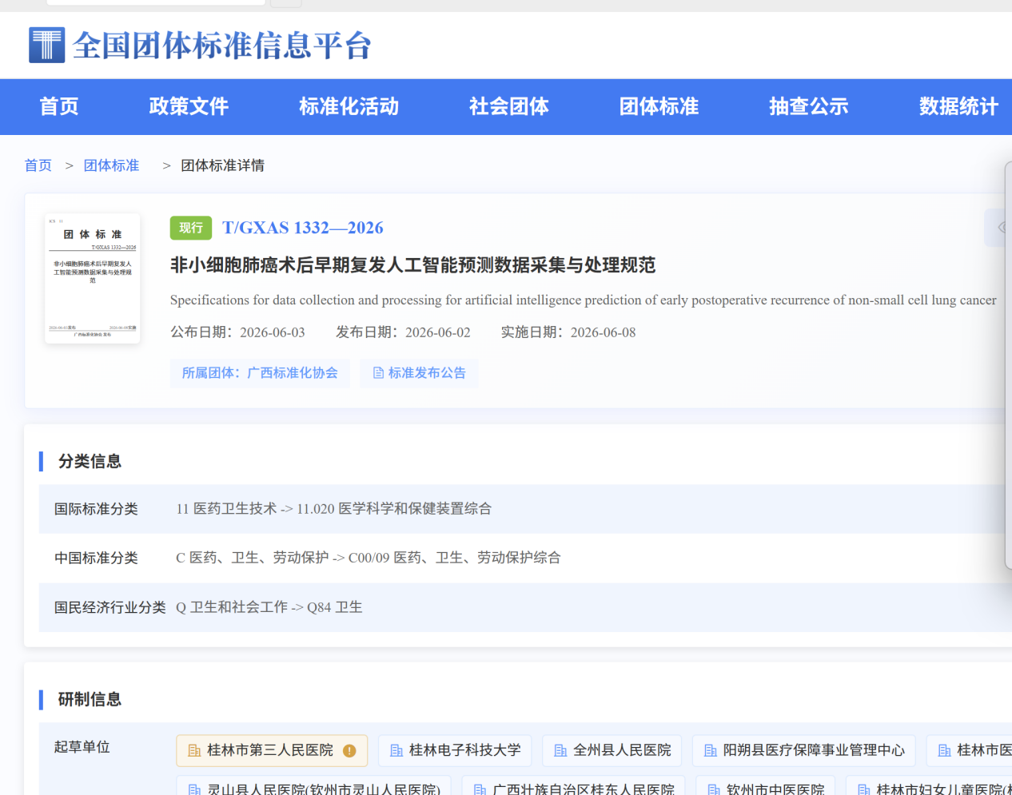Select 桂林市第三人民医院 drafting unit
Screen dimensions: 1012x795
[x=272, y=750]
